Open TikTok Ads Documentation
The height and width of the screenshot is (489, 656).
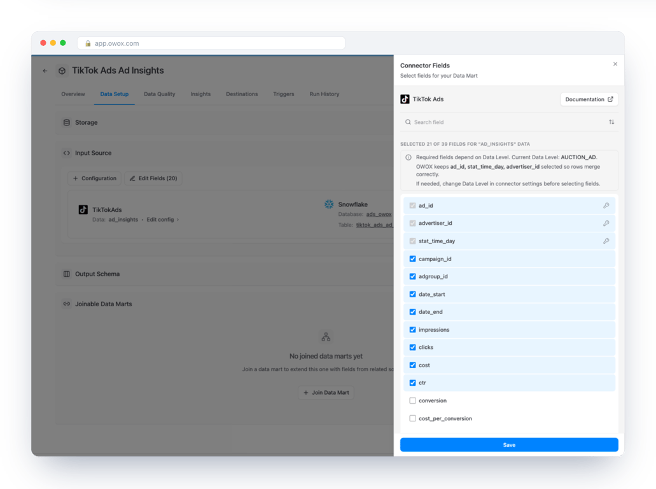point(589,99)
